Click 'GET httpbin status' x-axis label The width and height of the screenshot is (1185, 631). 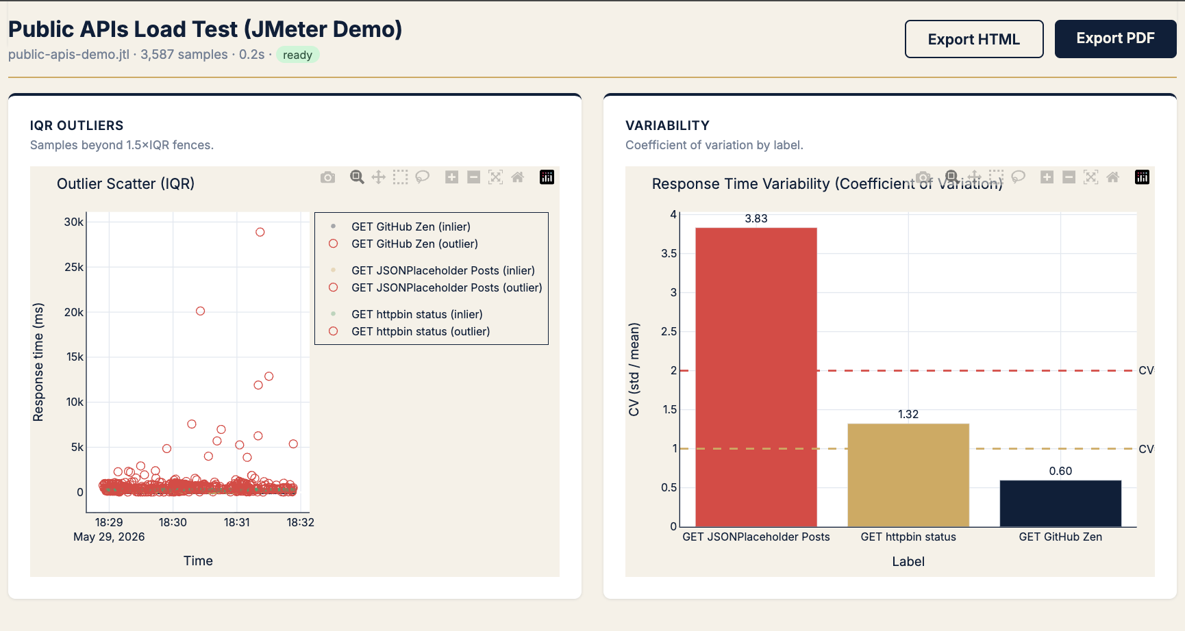[908, 537]
